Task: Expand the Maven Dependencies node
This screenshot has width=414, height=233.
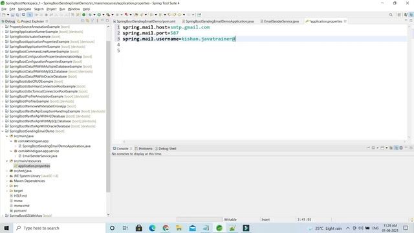Action: point(7,181)
